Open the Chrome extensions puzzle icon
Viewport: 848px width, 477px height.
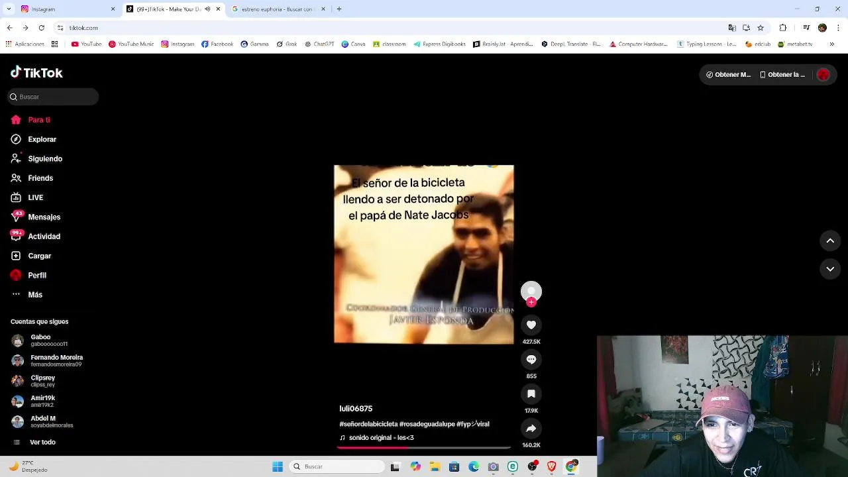pyautogui.click(x=783, y=28)
